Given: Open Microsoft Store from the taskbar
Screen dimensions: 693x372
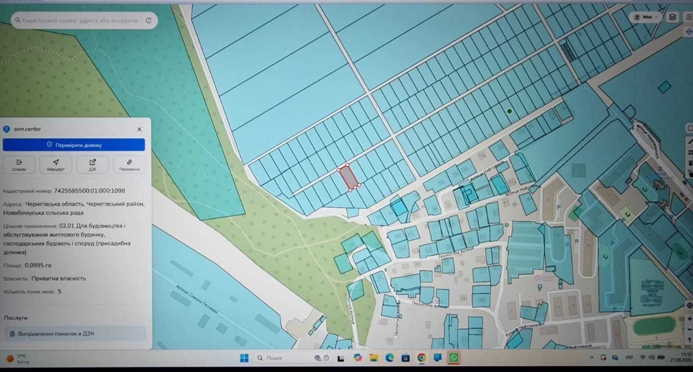Looking at the screenshot, I should click(406, 358).
